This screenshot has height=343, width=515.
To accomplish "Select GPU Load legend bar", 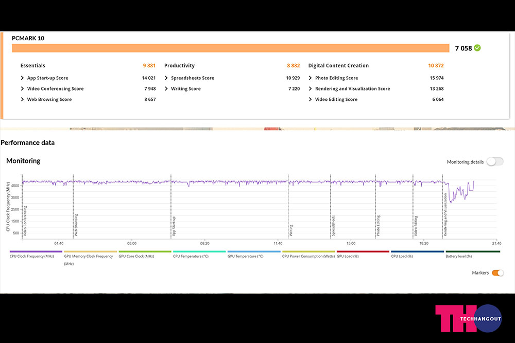I will click(363, 251).
